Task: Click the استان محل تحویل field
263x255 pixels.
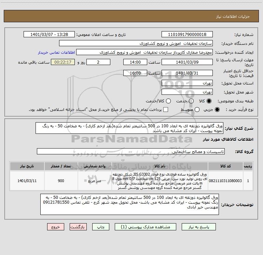Action: pos(187,83)
